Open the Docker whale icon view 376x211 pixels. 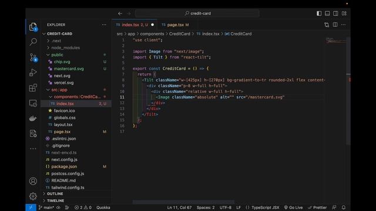33,118
